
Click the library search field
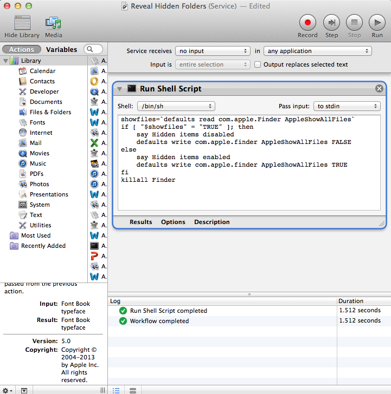[93, 49]
